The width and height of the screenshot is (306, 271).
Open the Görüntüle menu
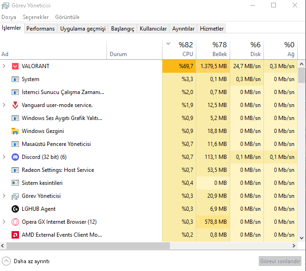click(x=67, y=17)
